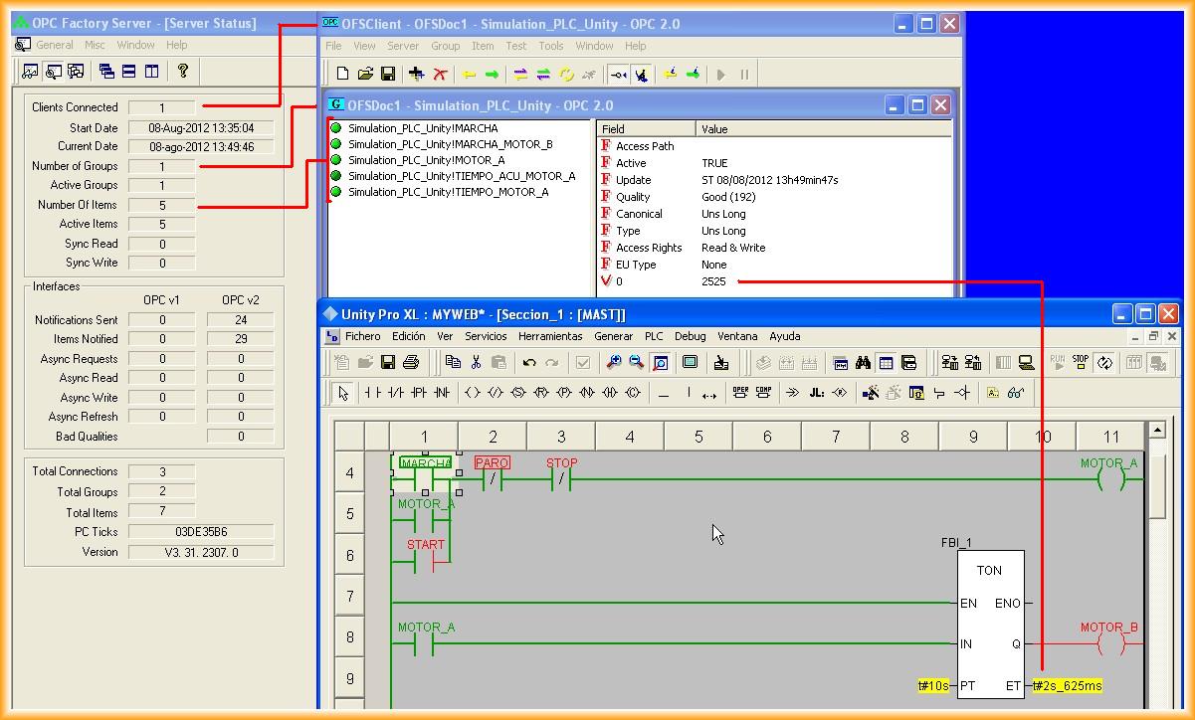Click the print icon in Unity Pro
The width and height of the screenshot is (1195, 720).
click(x=410, y=363)
